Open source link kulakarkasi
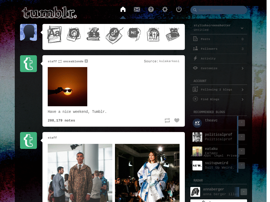270x202 pixels. pyautogui.click(x=169, y=61)
